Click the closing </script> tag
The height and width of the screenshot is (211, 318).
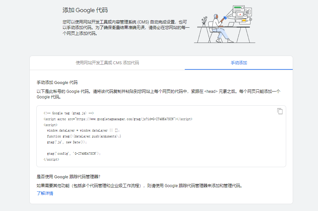point(52,159)
